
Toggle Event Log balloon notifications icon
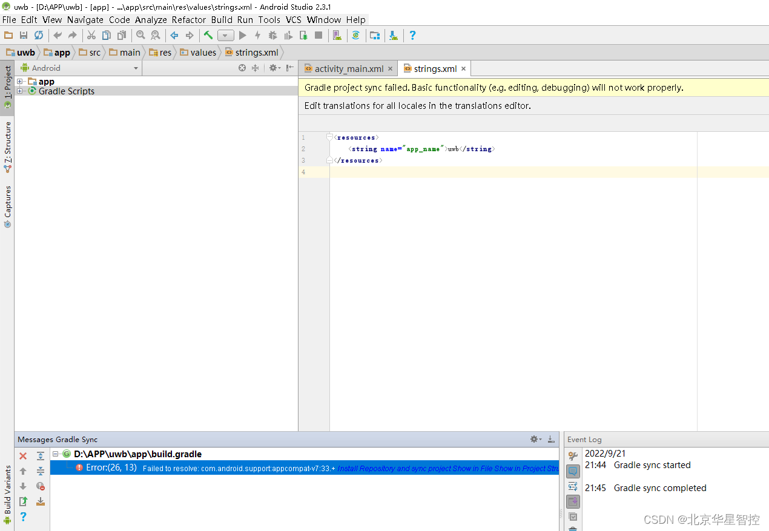[x=573, y=471]
